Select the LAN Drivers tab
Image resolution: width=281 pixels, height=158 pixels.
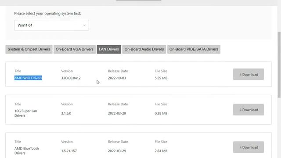pyautogui.click(x=109, y=49)
